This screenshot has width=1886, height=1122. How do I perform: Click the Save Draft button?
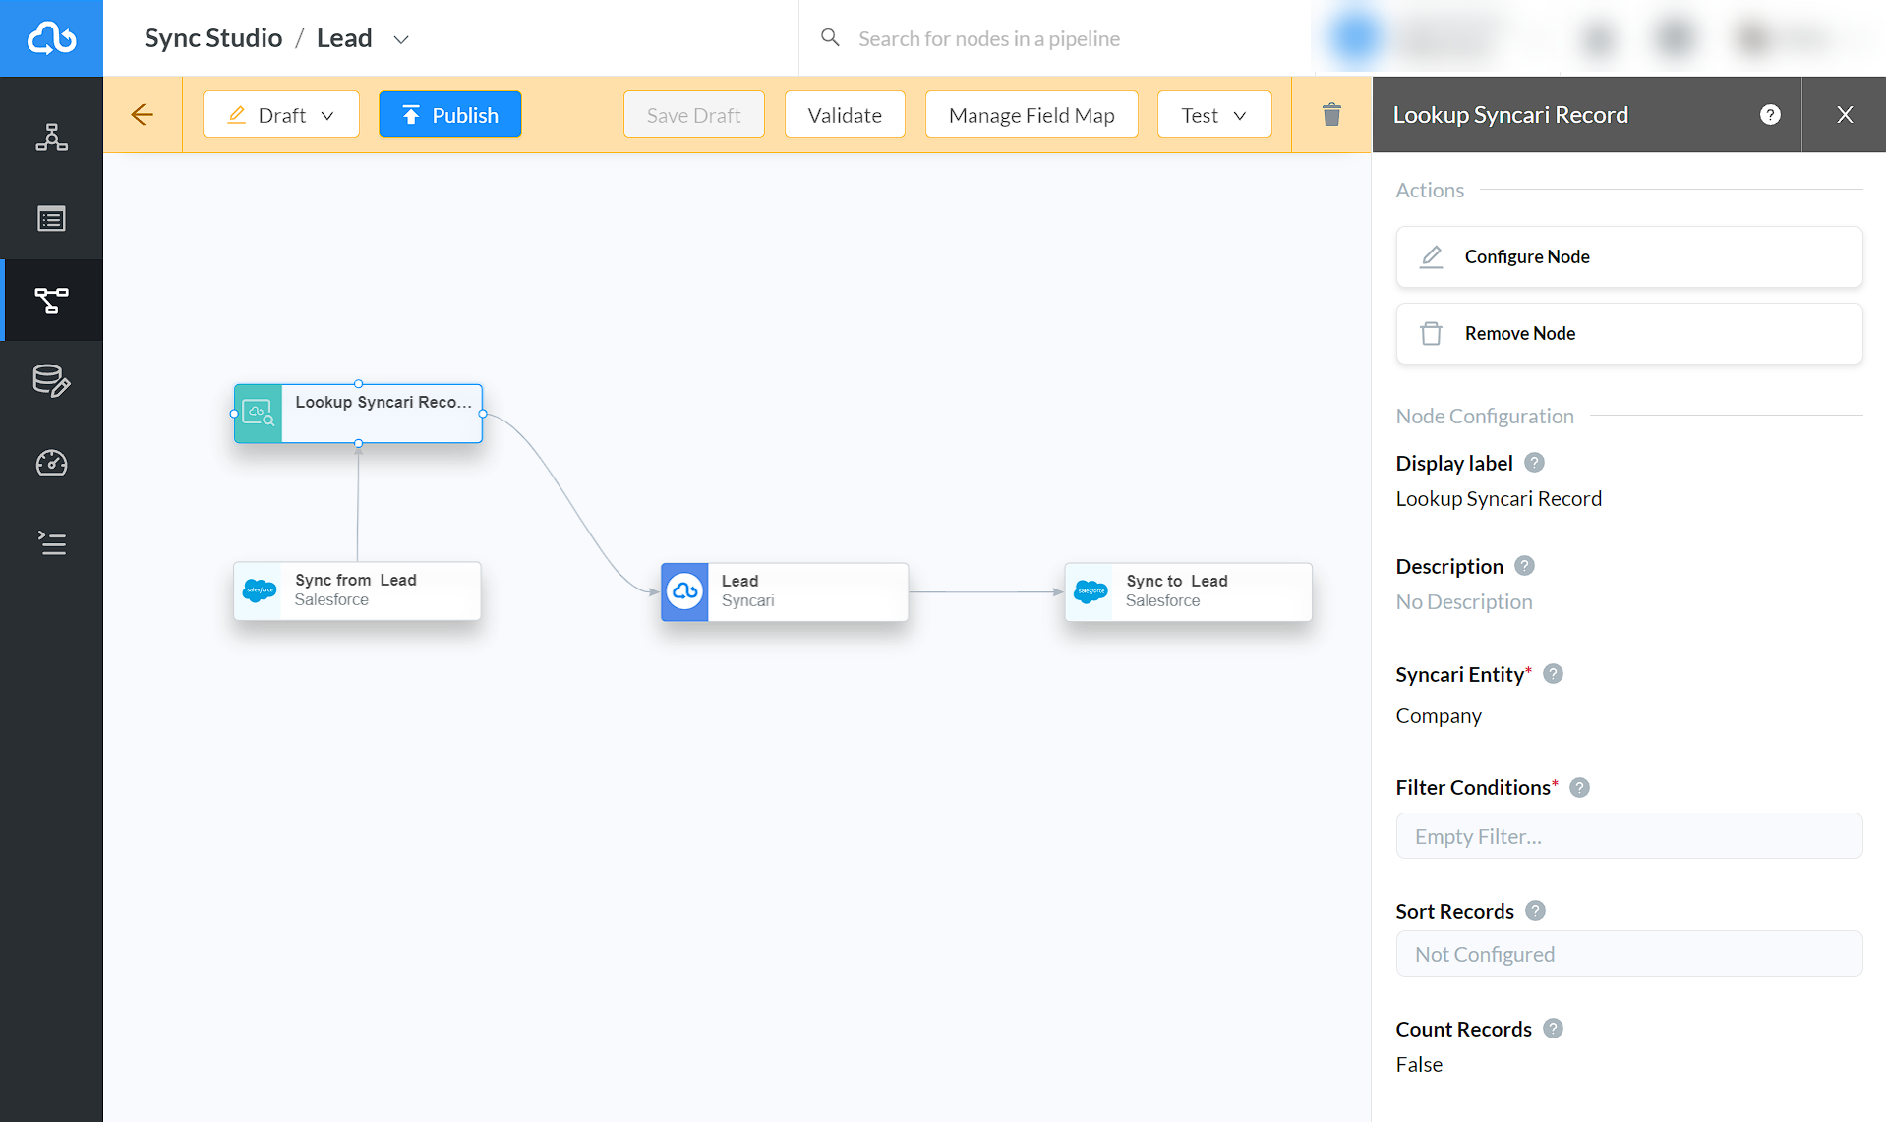tap(693, 115)
